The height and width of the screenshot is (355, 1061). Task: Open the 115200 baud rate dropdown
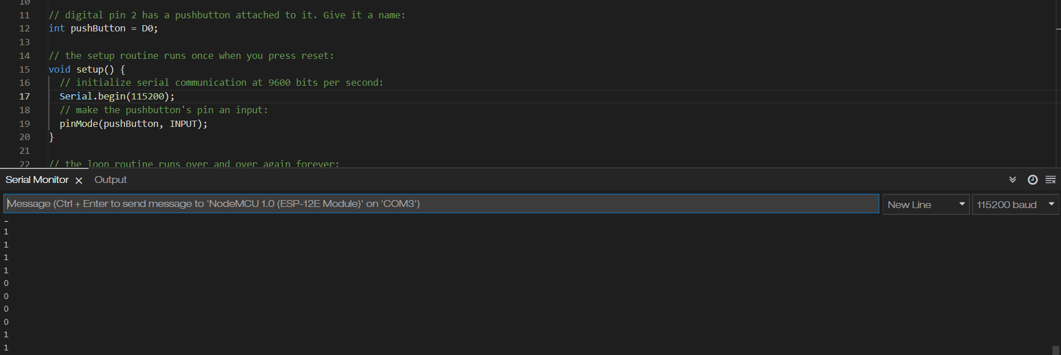1015,204
